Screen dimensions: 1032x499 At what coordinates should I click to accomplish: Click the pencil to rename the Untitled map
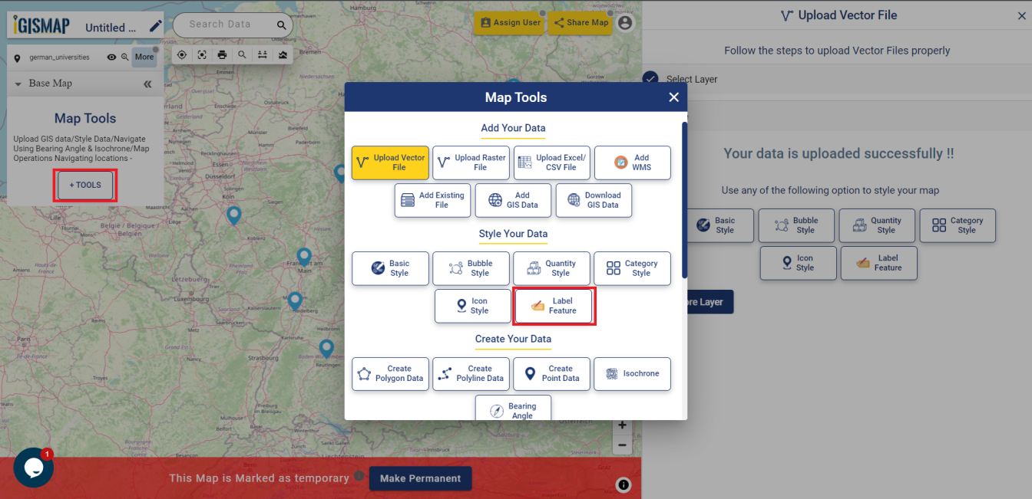(156, 25)
